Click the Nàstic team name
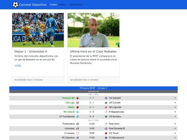Viewport: 187px width, 140px height. tap(71, 107)
